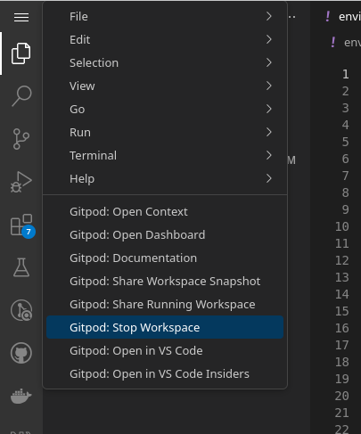Screen dimensions: 361x434
Task: Expand the Terminal submenu
Action: coord(165,155)
